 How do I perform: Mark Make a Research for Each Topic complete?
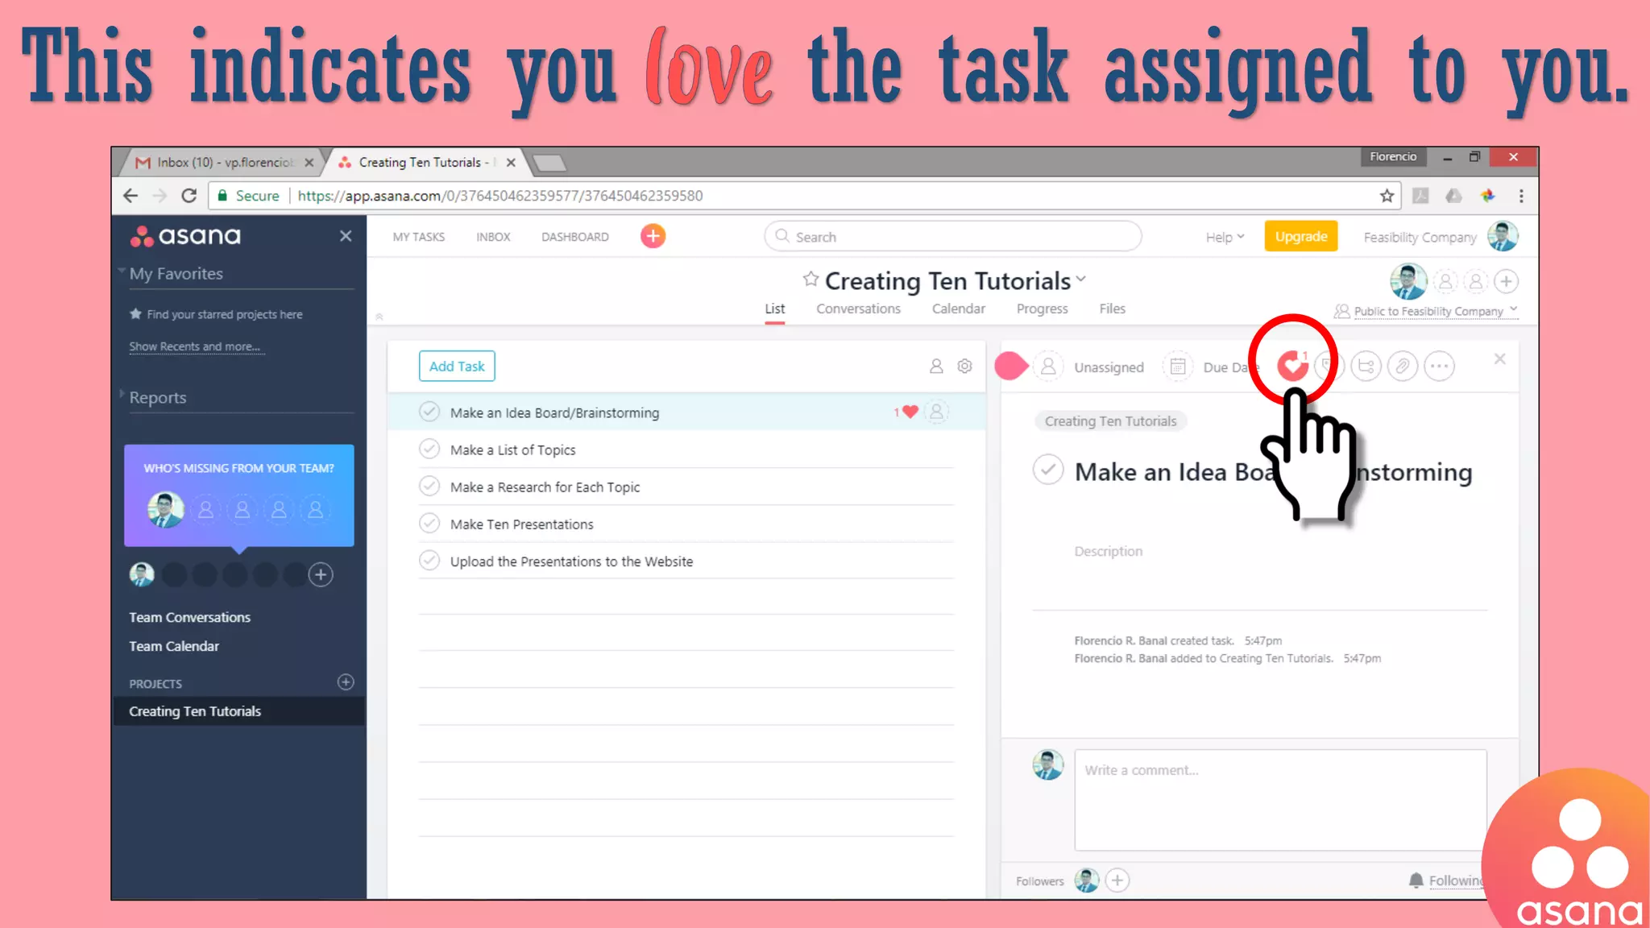coord(429,486)
